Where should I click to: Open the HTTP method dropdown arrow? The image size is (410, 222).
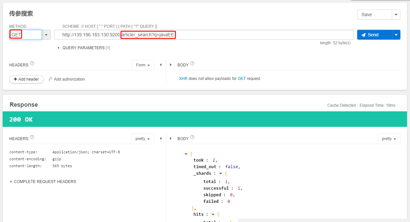[x=46, y=35]
